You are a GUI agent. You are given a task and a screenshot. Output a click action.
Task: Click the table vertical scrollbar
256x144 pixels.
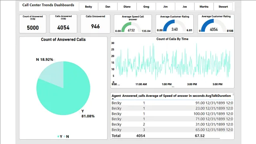(233, 94)
